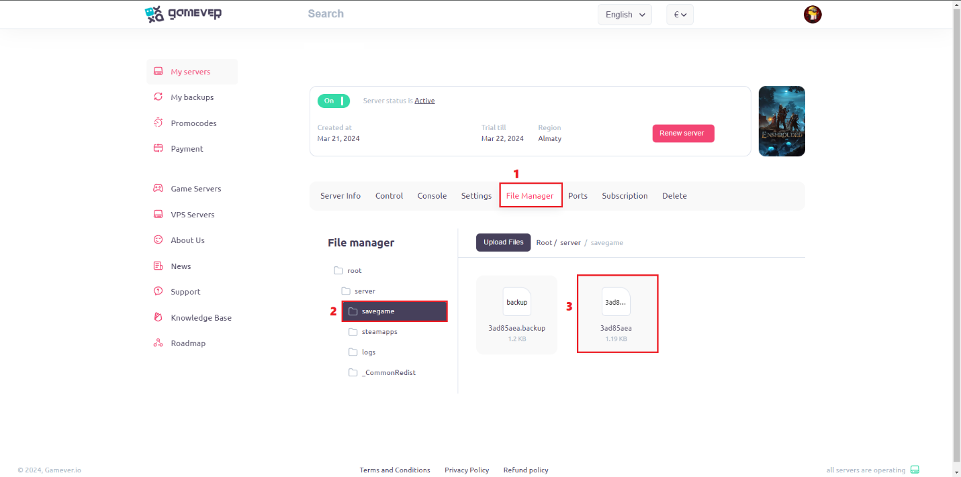Select the My servers sidebar icon
Viewport: 961px width, 477px height.
pos(158,71)
